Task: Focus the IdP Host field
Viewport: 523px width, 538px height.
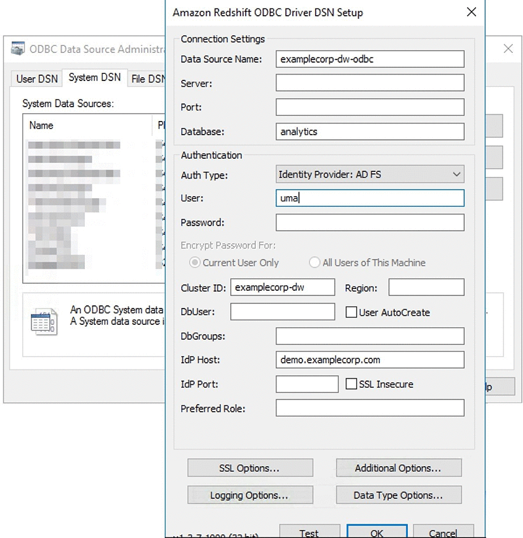Action: [370, 360]
